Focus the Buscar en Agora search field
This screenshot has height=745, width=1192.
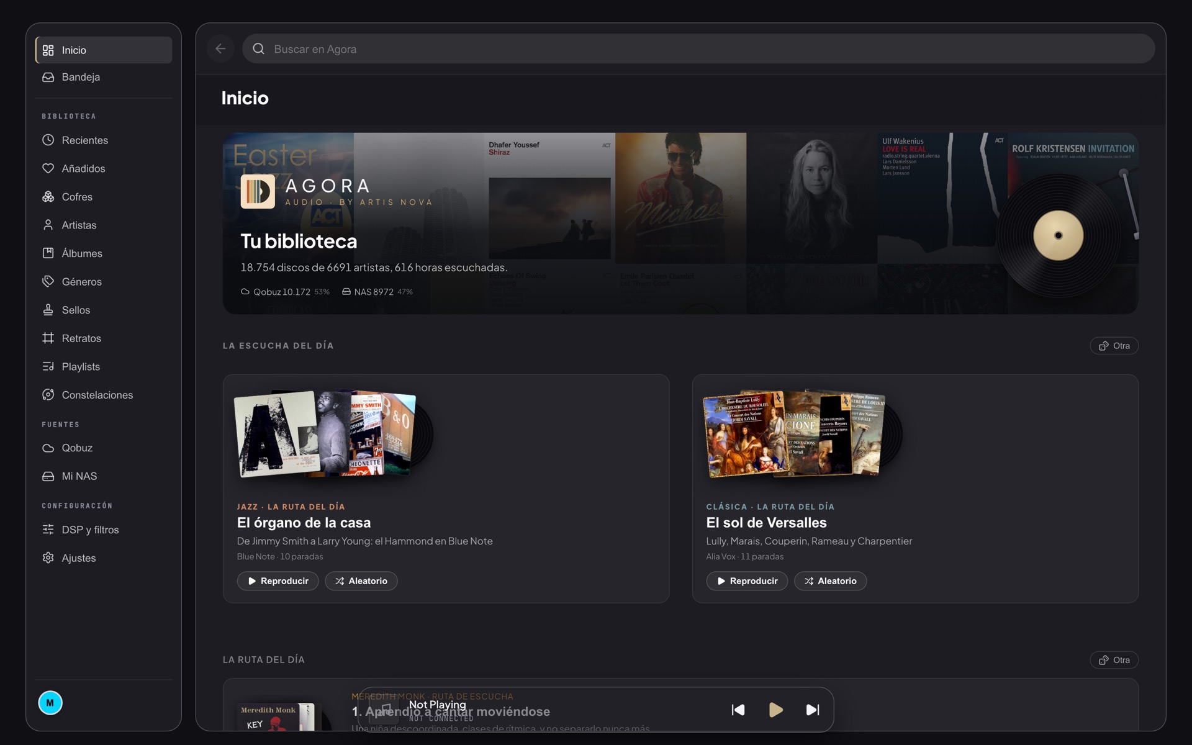pos(698,48)
